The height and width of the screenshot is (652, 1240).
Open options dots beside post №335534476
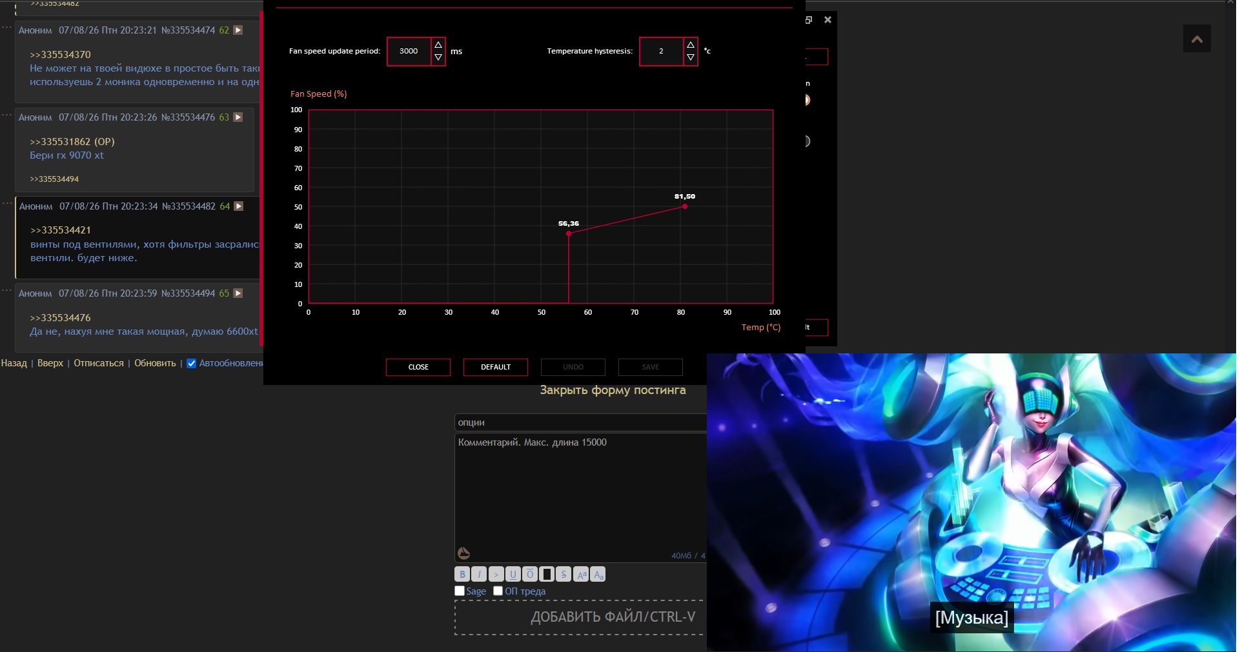click(x=6, y=115)
